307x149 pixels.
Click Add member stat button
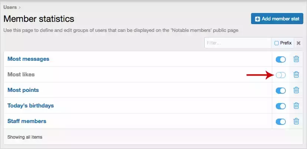pos(277,19)
